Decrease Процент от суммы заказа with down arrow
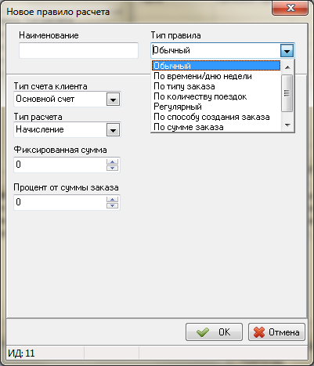Screen dimensions: 314x366 pos(113,205)
